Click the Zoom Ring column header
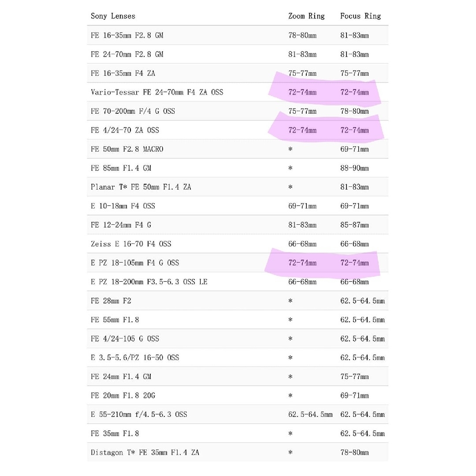The image size is (476, 476). pos(306,16)
